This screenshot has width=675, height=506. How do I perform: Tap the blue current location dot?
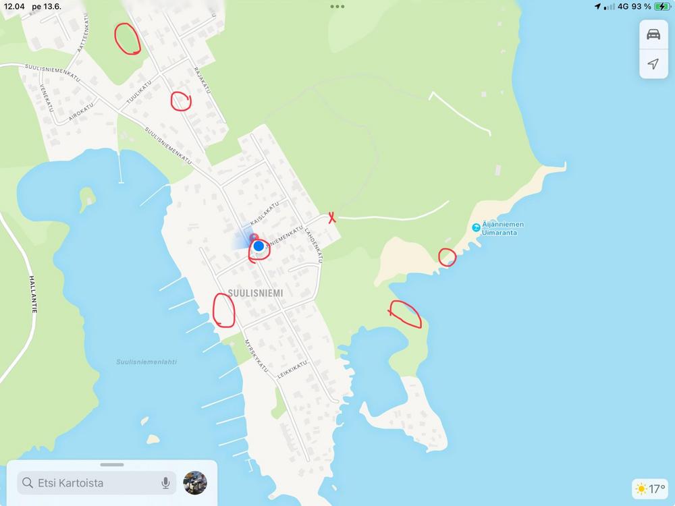(259, 246)
